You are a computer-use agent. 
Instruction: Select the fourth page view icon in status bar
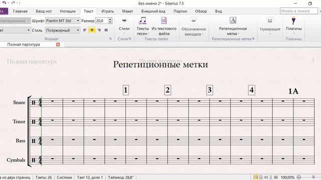coord(271,177)
